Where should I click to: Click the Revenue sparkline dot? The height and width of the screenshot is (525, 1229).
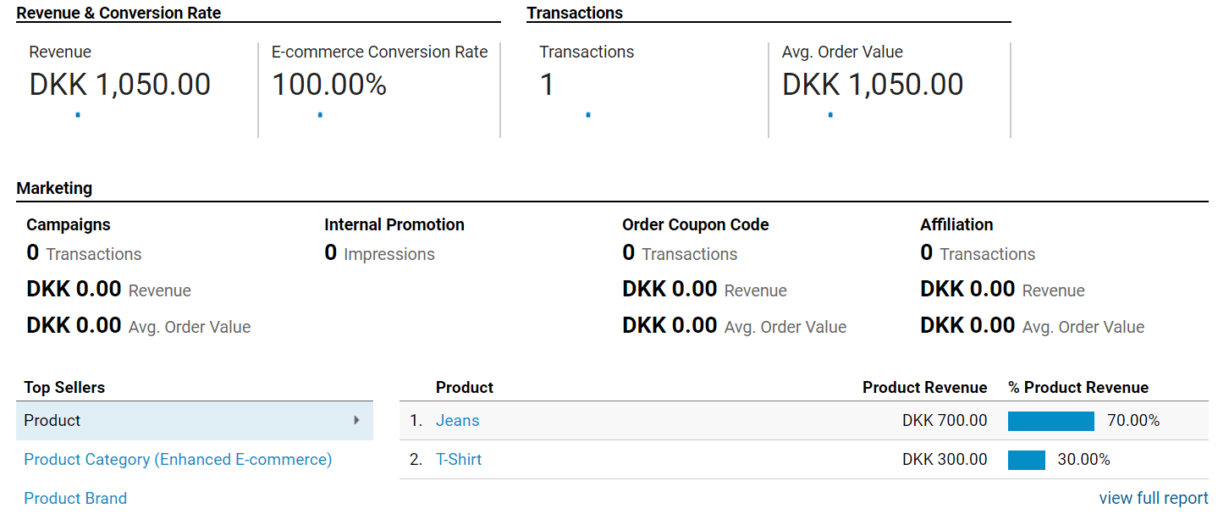tap(78, 114)
